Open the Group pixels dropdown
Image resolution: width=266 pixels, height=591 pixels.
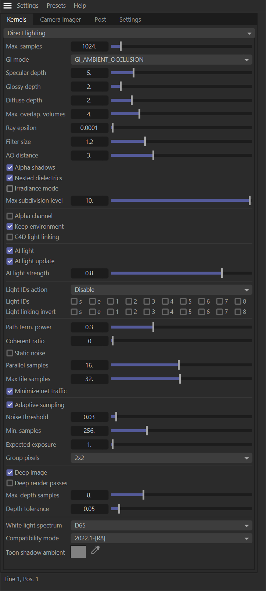pyautogui.click(x=161, y=458)
